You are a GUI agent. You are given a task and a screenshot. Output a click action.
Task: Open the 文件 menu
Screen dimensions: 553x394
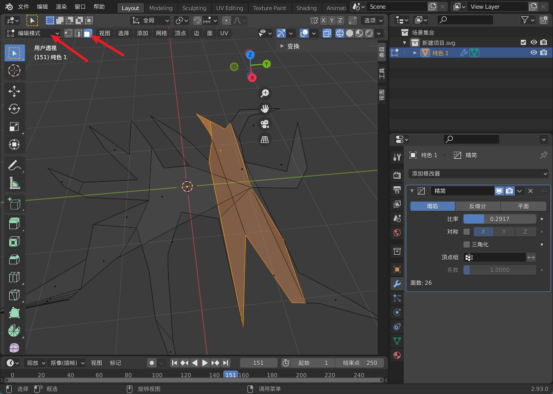pos(24,7)
